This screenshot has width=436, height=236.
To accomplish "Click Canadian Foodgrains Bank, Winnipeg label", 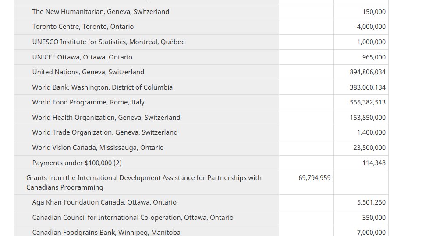I will (x=106, y=233).
